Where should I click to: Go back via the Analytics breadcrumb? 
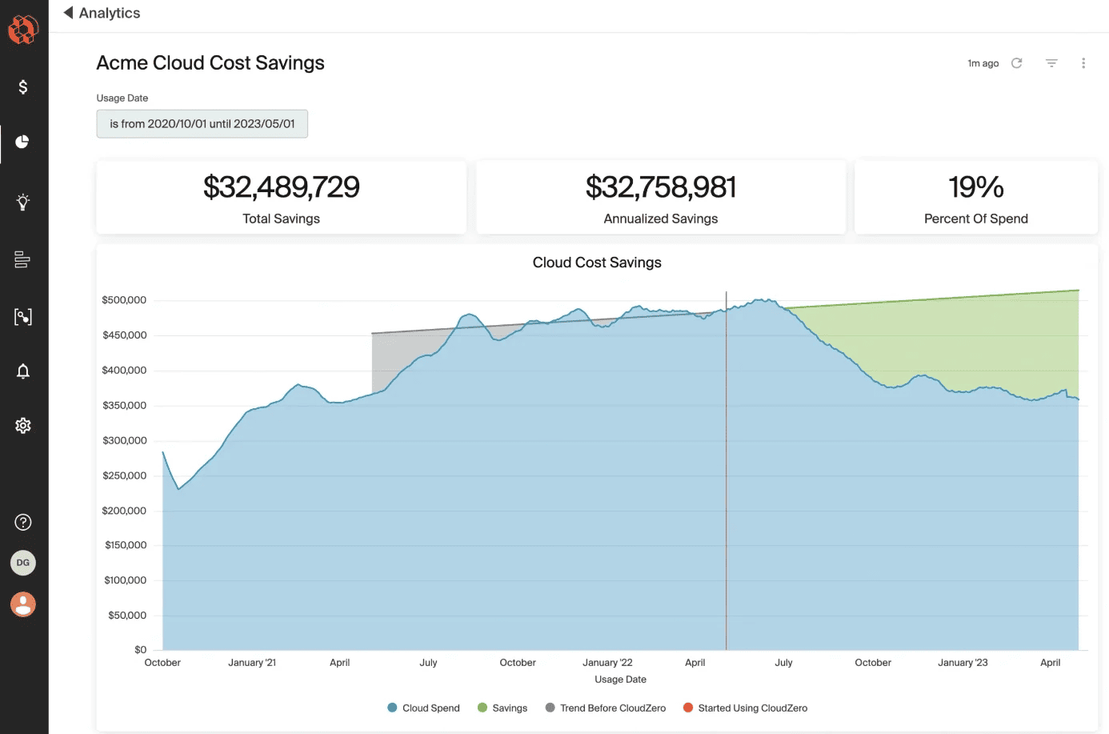point(101,13)
